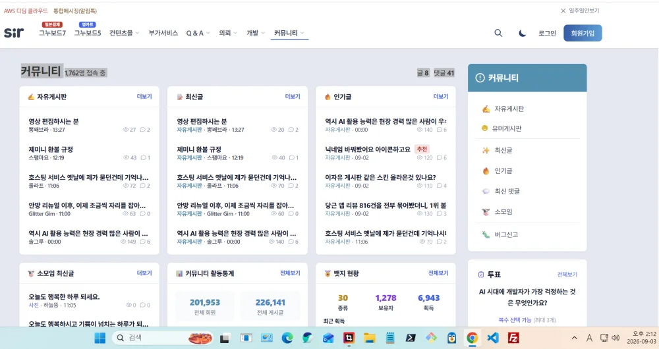Image resolution: width=659 pixels, height=349 pixels.
Task: Click 전체보기 on the 투표 card
Action: pos(567,274)
